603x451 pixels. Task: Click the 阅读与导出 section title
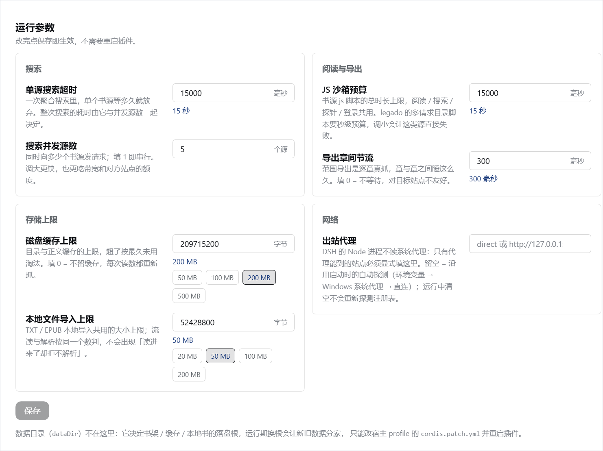(x=342, y=69)
